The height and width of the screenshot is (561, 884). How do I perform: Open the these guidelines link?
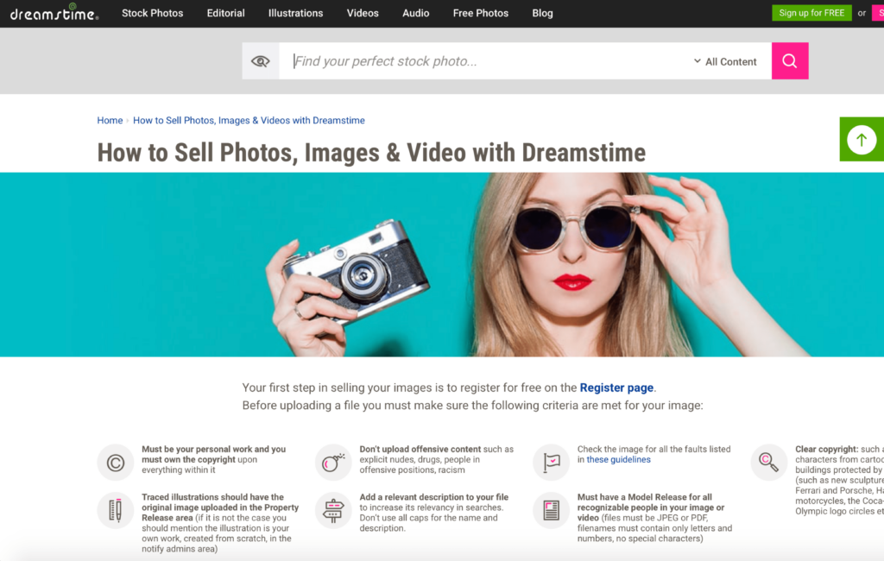point(618,459)
